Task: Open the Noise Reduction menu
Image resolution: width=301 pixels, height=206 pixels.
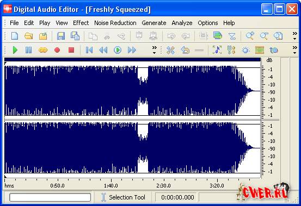Action: tap(115, 23)
